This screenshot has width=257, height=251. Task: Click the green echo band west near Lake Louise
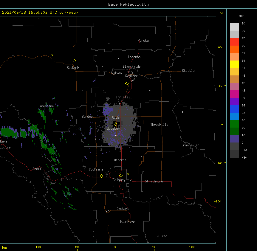(x=10, y=132)
